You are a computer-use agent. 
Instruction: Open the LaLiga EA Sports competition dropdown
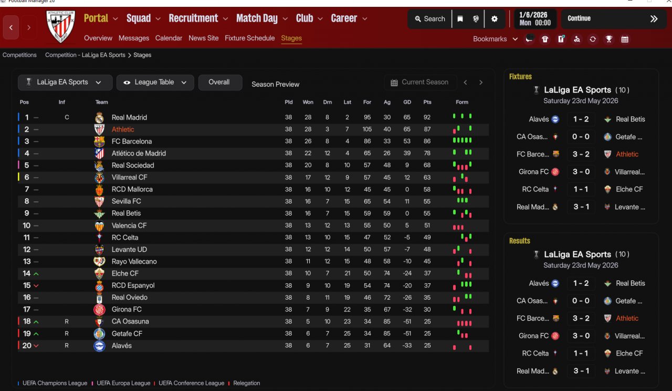point(65,83)
